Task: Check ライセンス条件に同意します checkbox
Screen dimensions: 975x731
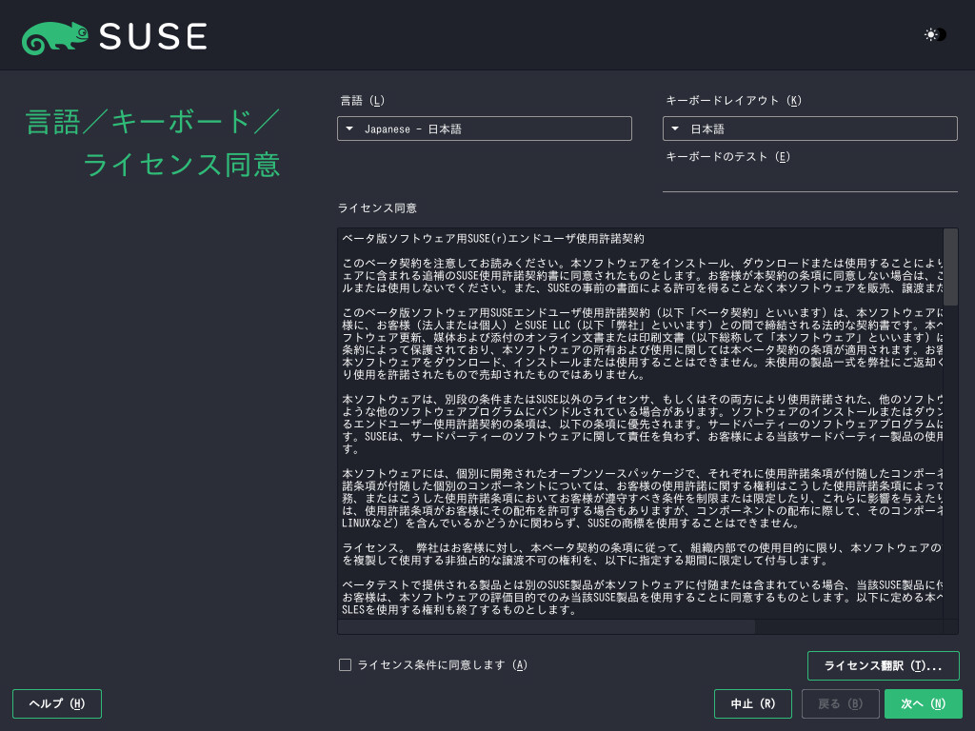Action: pyautogui.click(x=345, y=665)
